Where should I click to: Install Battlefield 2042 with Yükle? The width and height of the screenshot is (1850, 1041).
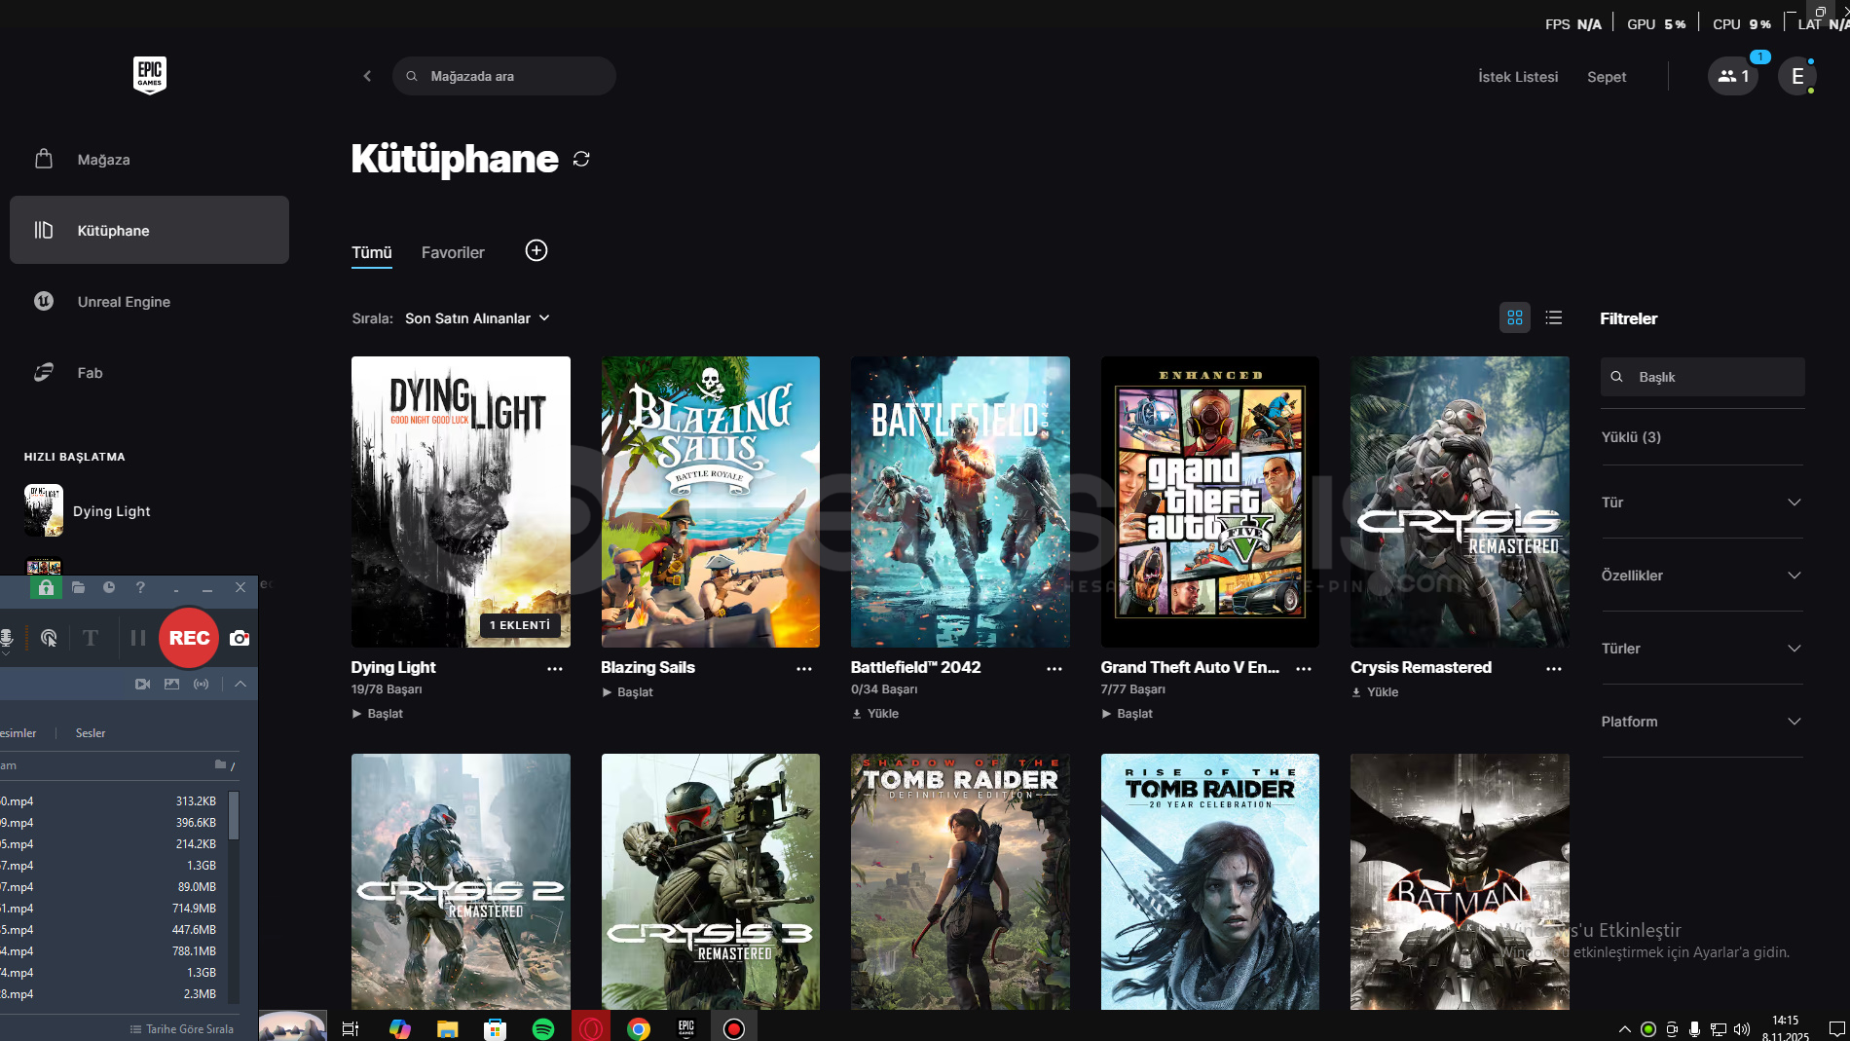click(875, 714)
